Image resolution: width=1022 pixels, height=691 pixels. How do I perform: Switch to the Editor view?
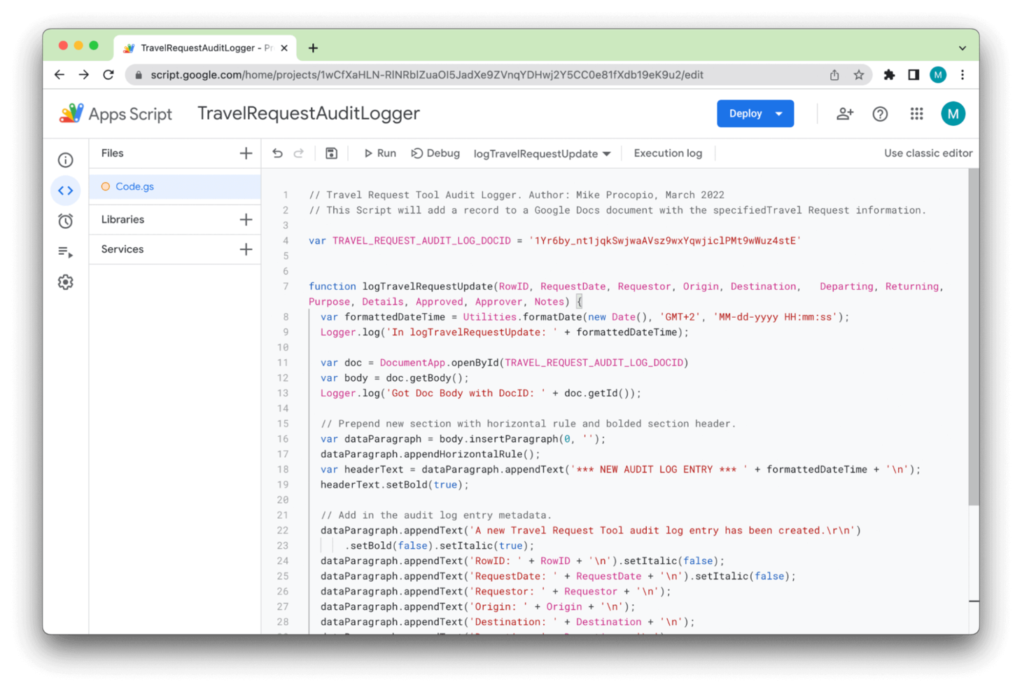(65, 190)
